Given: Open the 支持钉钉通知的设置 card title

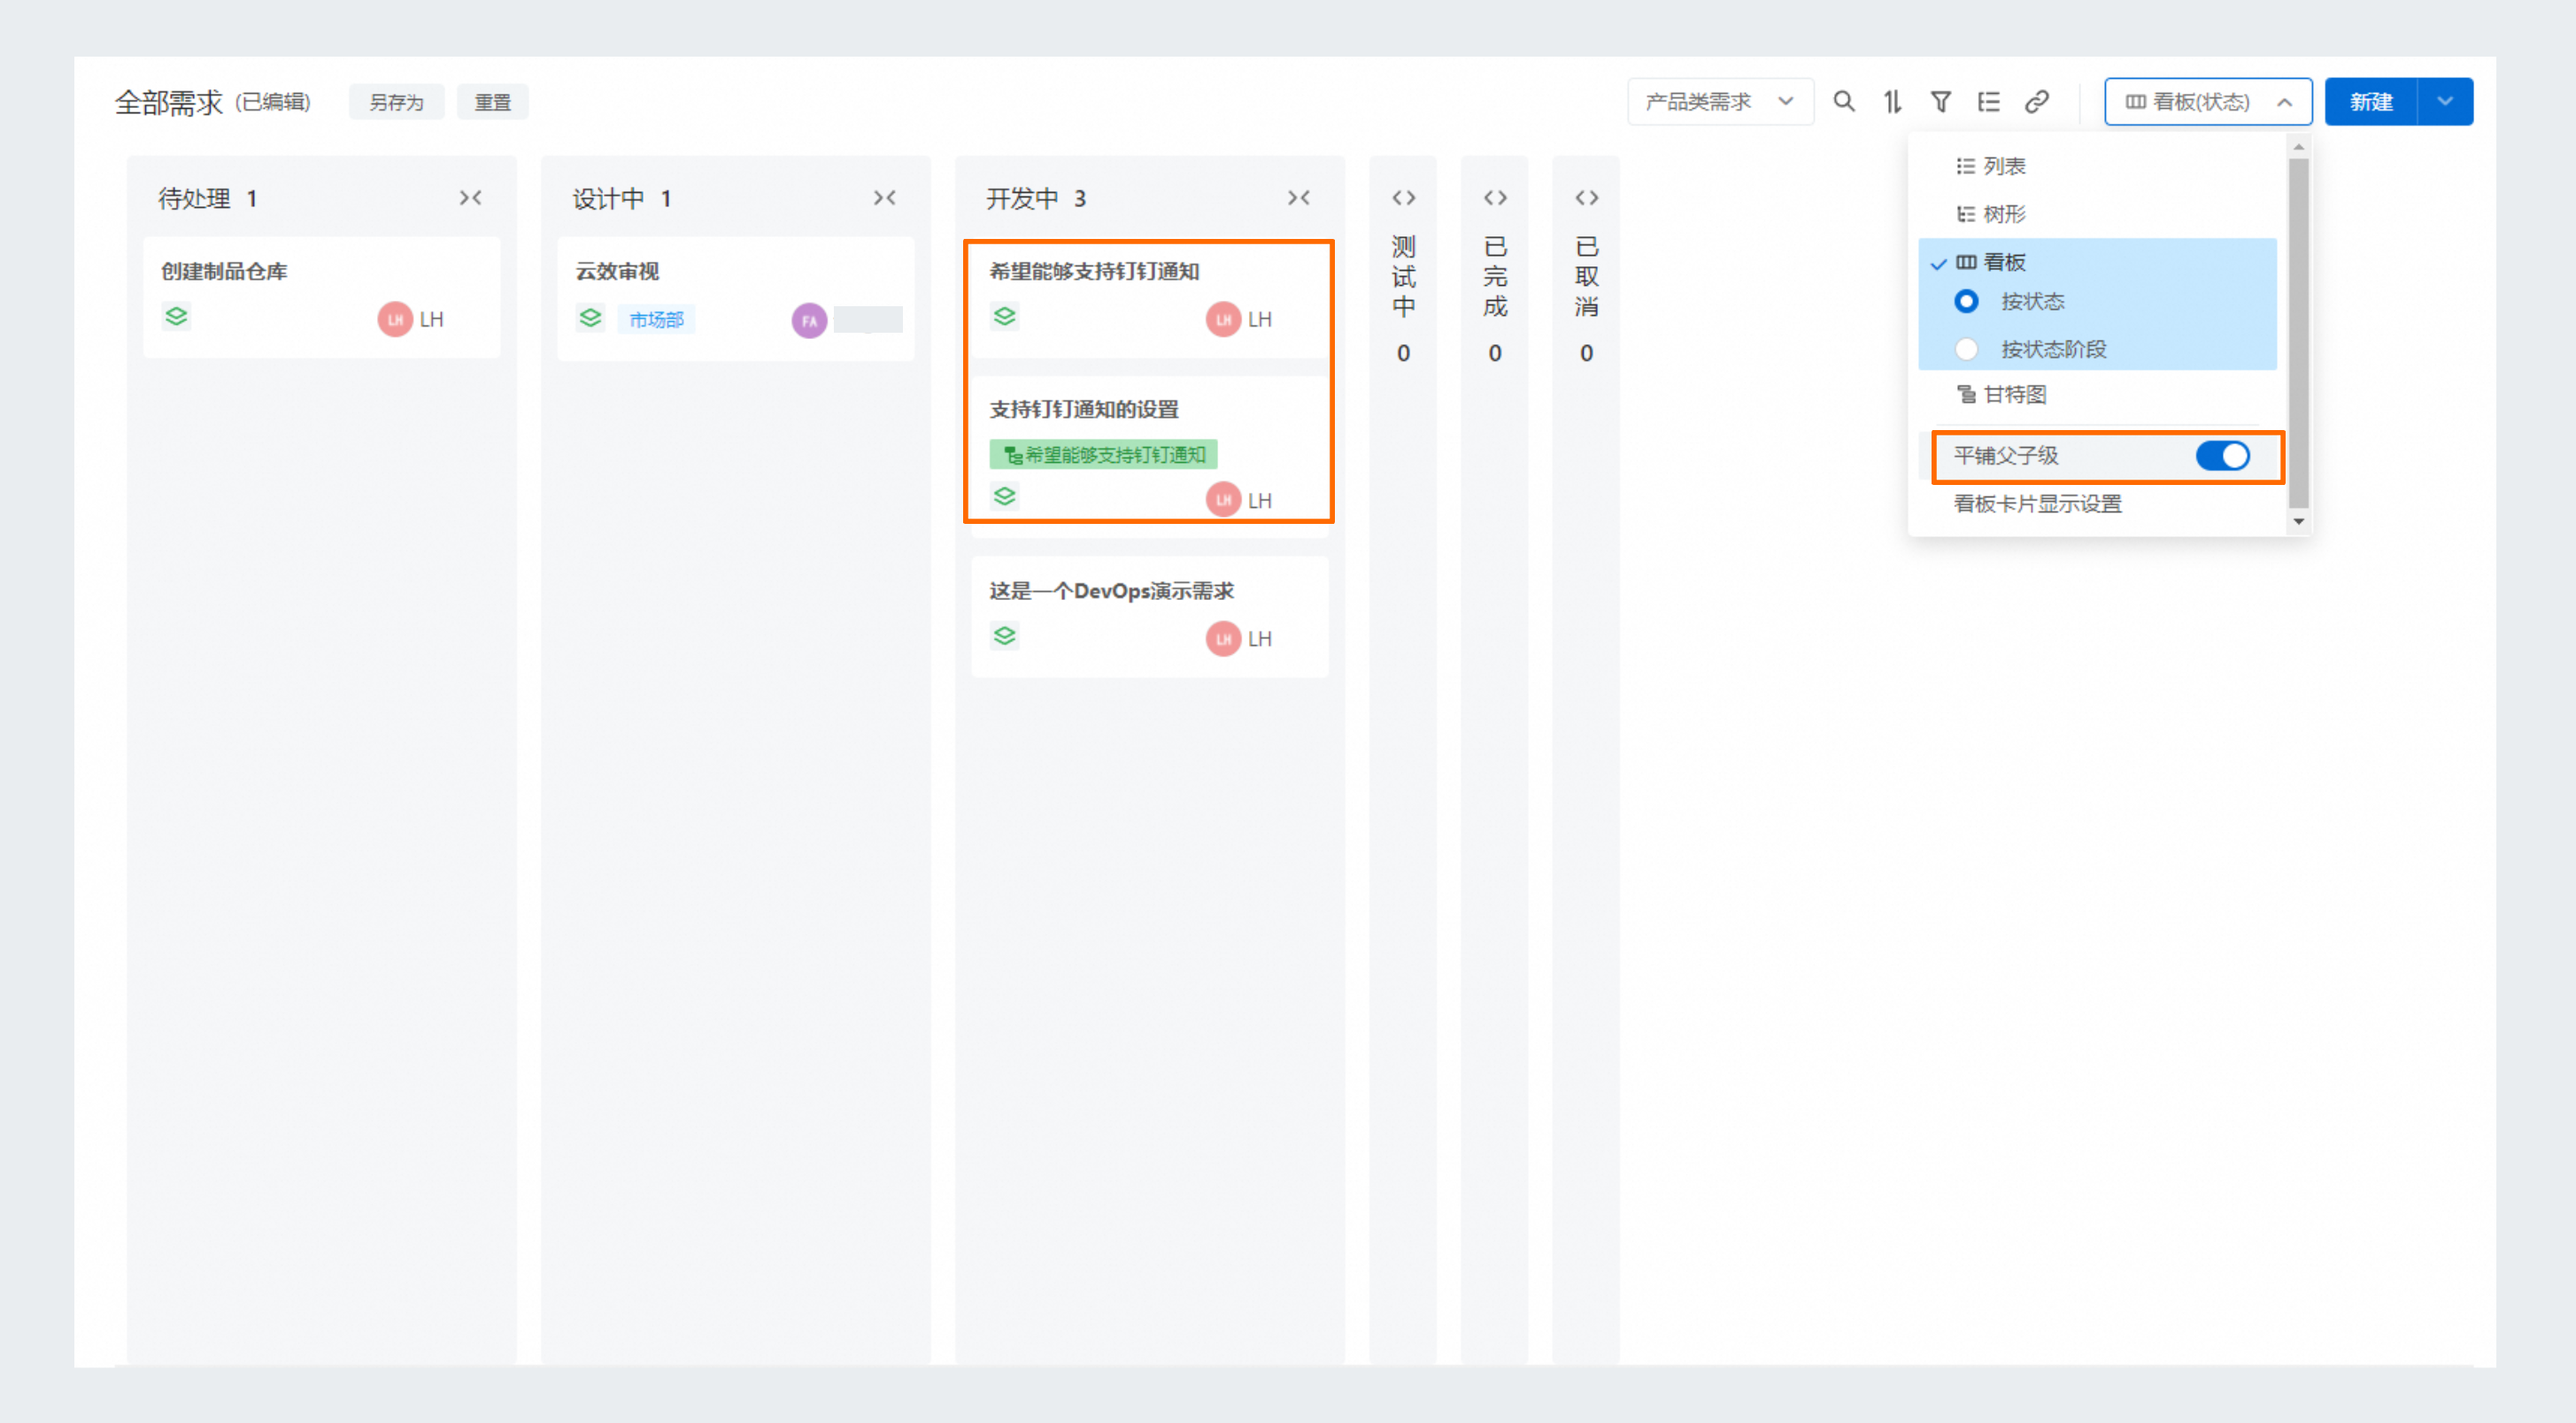Looking at the screenshot, I should pyautogui.click(x=1084, y=409).
